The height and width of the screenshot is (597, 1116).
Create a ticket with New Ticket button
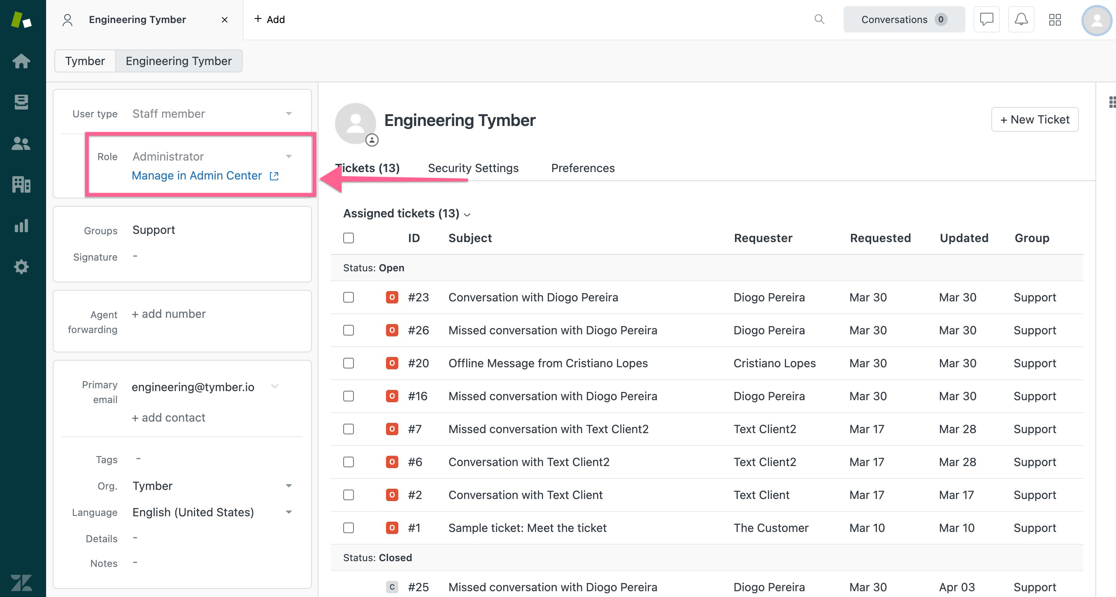1035,119
